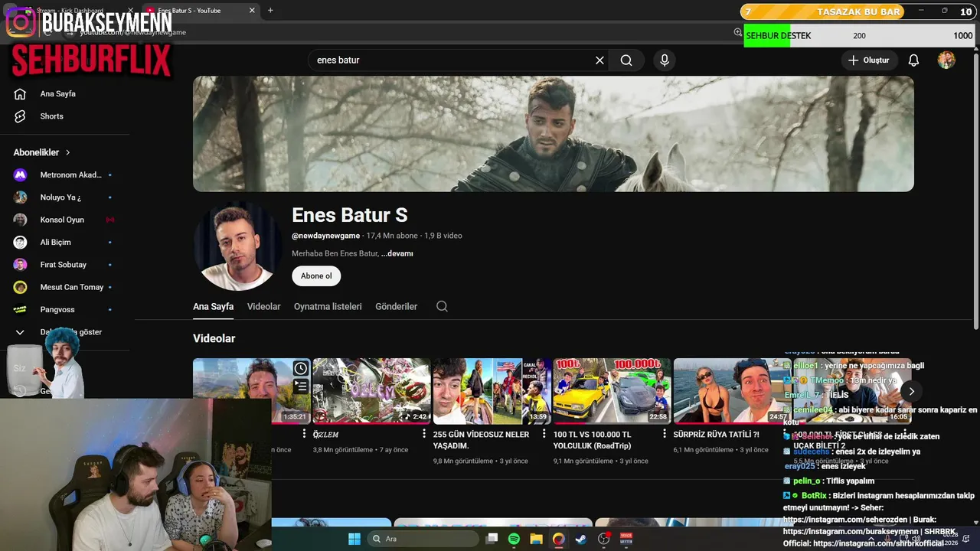Open a new browser tab with the plus

tap(270, 10)
